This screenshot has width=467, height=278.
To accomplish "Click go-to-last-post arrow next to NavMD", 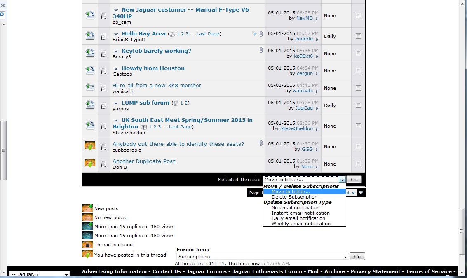I will pyautogui.click(x=317, y=19).
